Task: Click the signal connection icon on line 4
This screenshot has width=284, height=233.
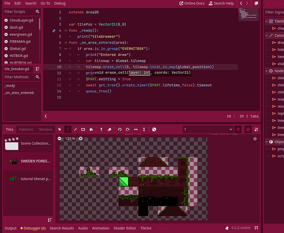Action: pyautogui.click(x=54, y=31)
